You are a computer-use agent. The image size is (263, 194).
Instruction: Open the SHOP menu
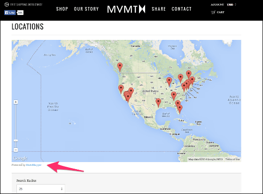(62, 9)
